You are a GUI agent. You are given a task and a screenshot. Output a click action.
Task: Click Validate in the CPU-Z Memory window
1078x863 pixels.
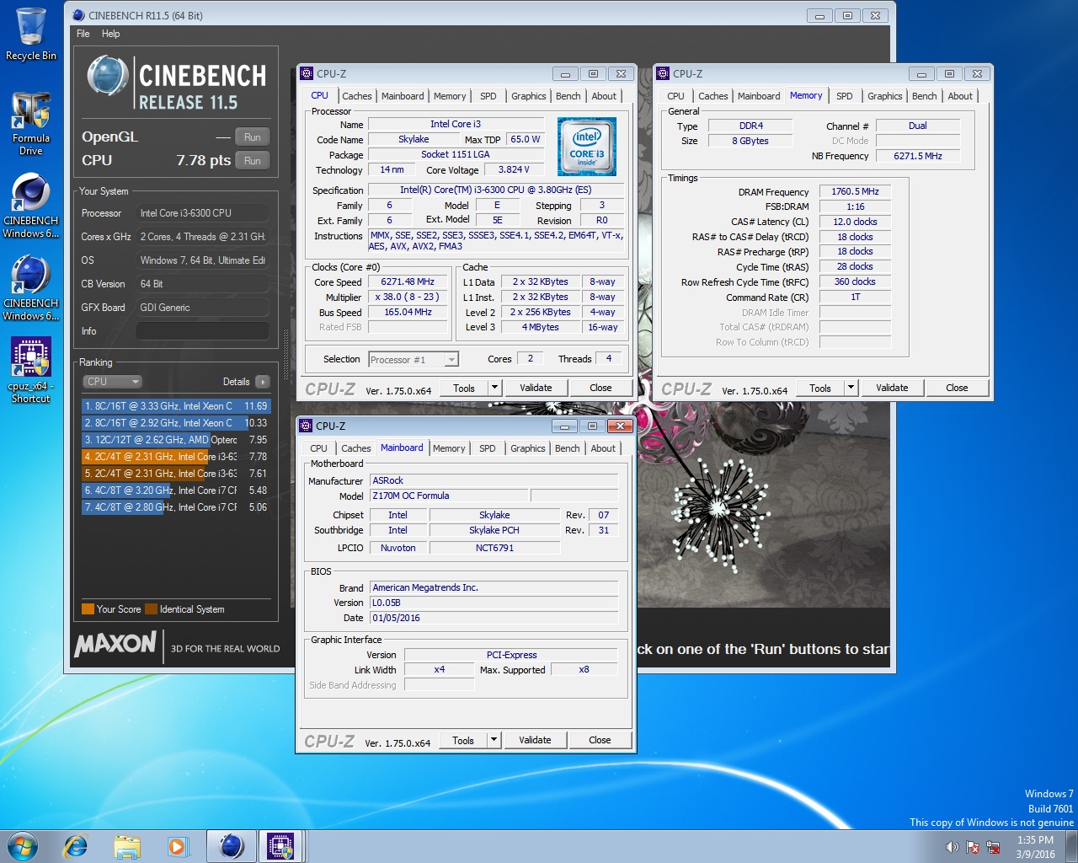pos(892,388)
